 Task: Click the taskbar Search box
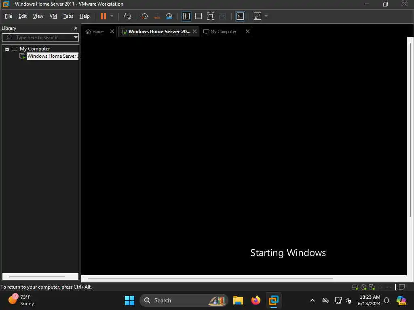[184, 300]
